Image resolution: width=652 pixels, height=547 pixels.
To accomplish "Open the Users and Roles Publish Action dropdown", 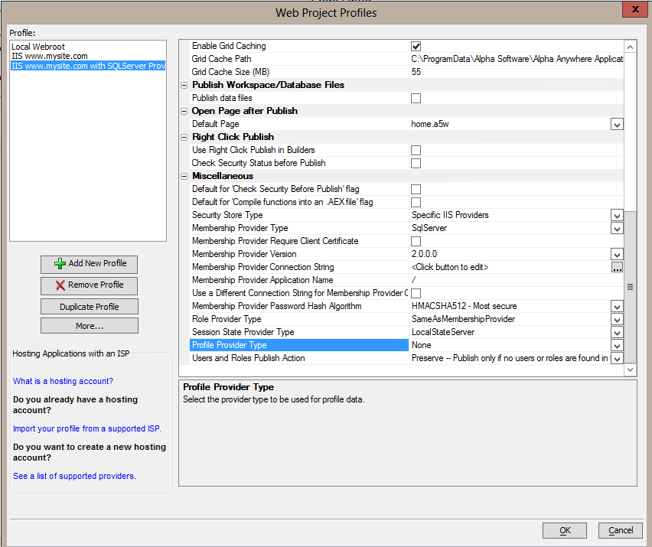I will click(617, 358).
